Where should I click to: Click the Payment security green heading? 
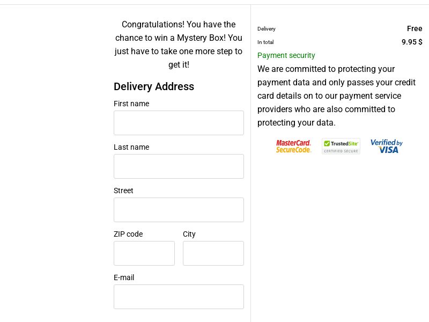[286, 56]
